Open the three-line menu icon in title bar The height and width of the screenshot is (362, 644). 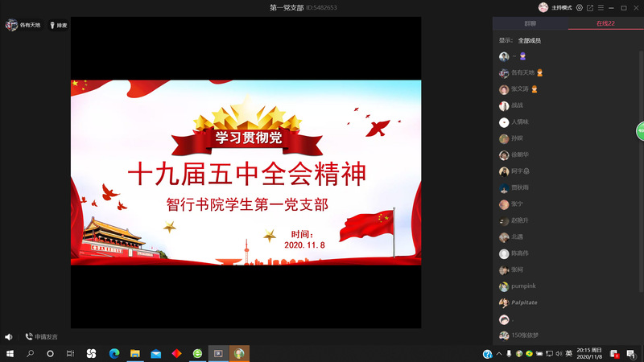pyautogui.click(x=601, y=7)
